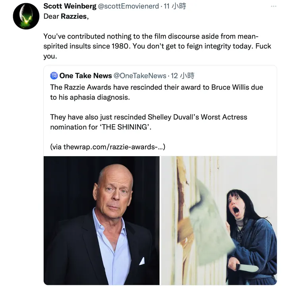This screenshot has width=294, height=291.
Task: Open the quoted tweet's 12-hour timestamp
Action: (183, 76)
